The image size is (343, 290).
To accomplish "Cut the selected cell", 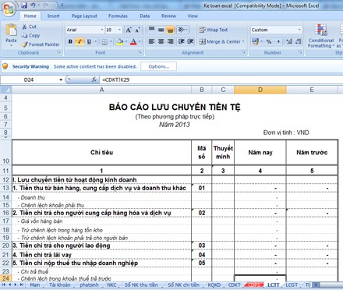I will click(x=29, y=27).
